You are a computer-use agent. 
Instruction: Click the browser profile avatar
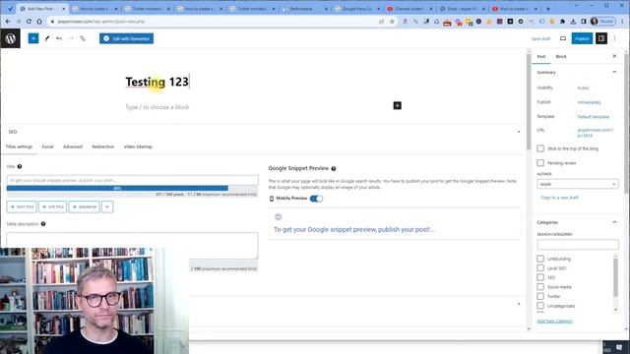[x=595, y=22]
